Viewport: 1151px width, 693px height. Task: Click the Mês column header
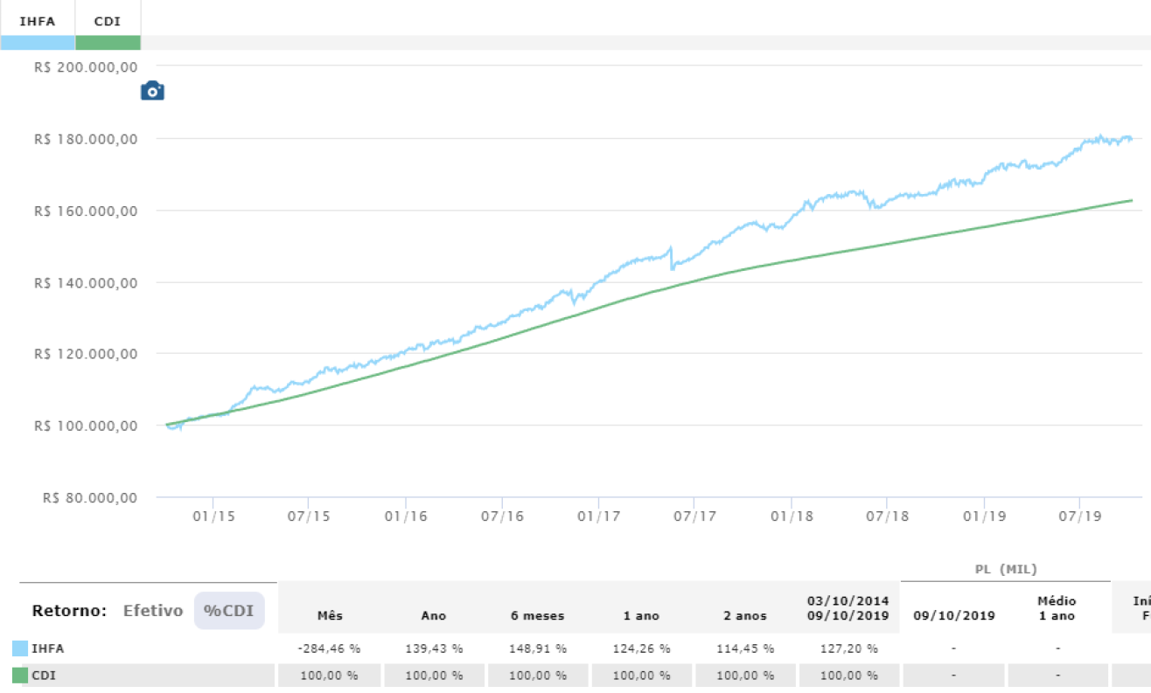point(330,615)
